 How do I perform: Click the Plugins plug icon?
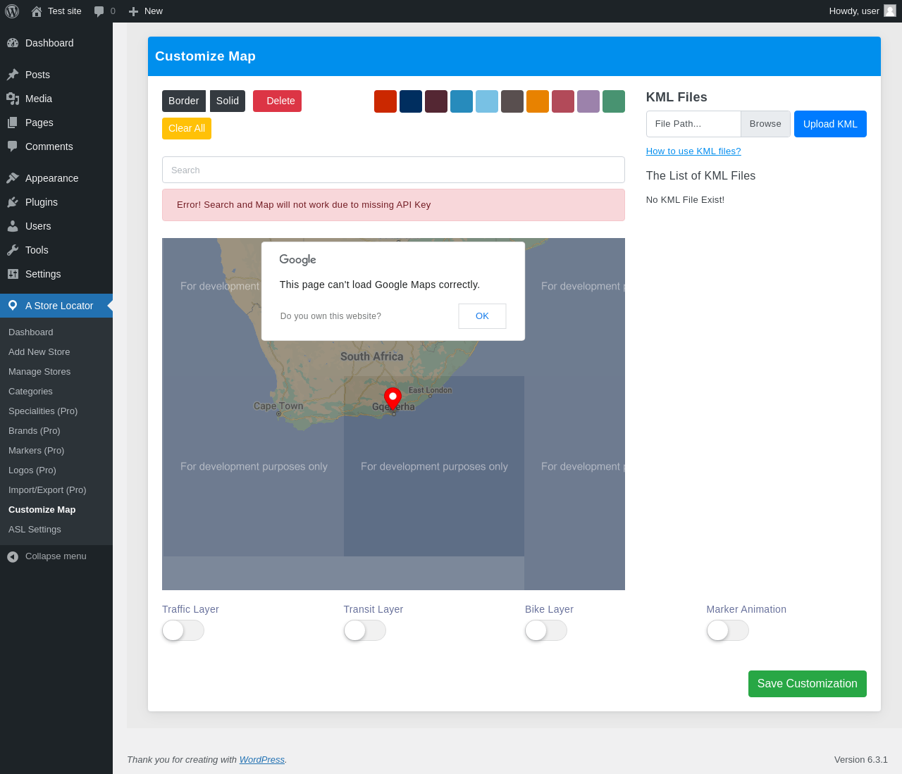(13, 202)
